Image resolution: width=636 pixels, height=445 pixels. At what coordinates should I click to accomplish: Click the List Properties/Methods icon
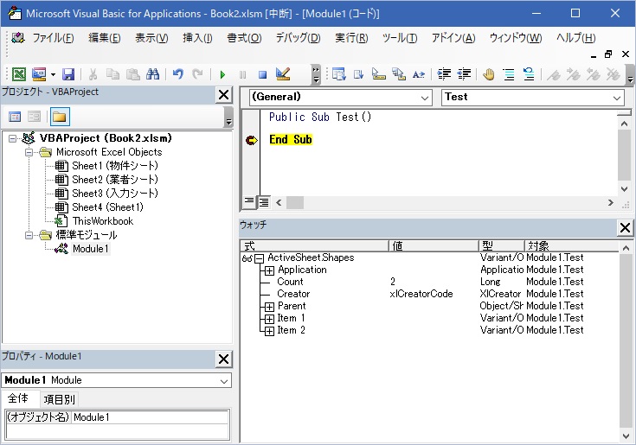tap(338, 74)
